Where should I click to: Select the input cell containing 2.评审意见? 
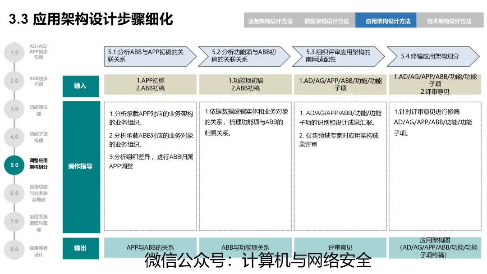click(x=435, y=84)
